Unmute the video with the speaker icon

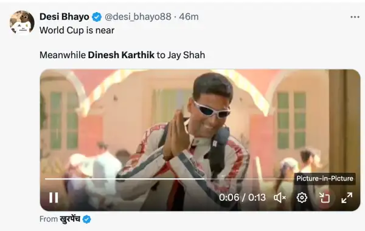pos(280,198)
